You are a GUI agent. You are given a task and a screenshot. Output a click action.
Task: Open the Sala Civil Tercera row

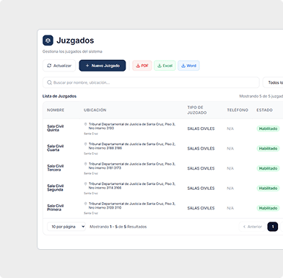[x=163, y=168]
